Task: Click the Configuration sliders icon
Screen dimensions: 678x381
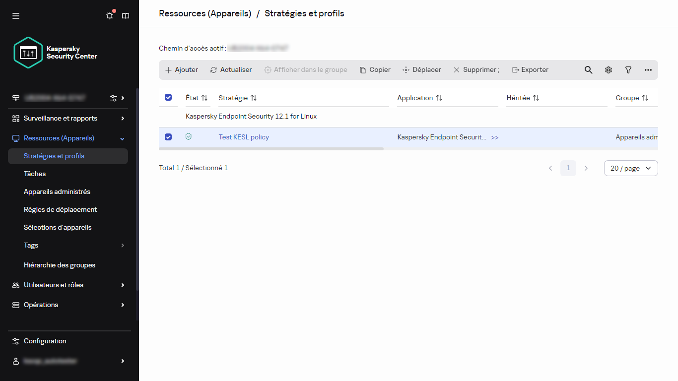Action: pos(16,341)
